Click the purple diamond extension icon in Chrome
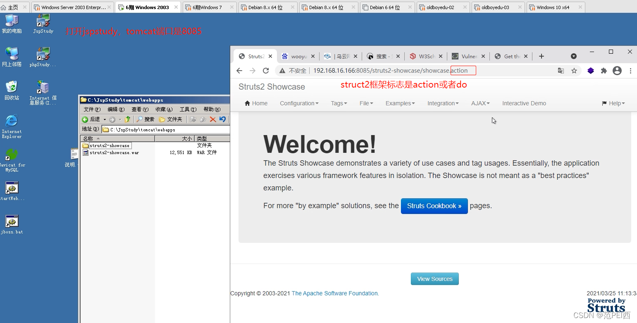The image size is (637, 323). click(x=591, y=71)
